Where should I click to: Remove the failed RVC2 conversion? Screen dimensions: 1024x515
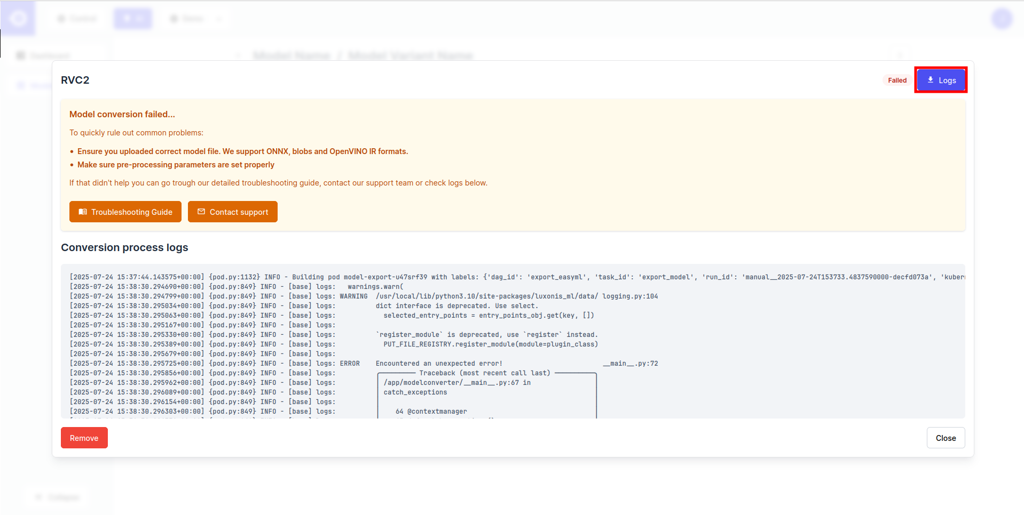[x=84, y=438]
